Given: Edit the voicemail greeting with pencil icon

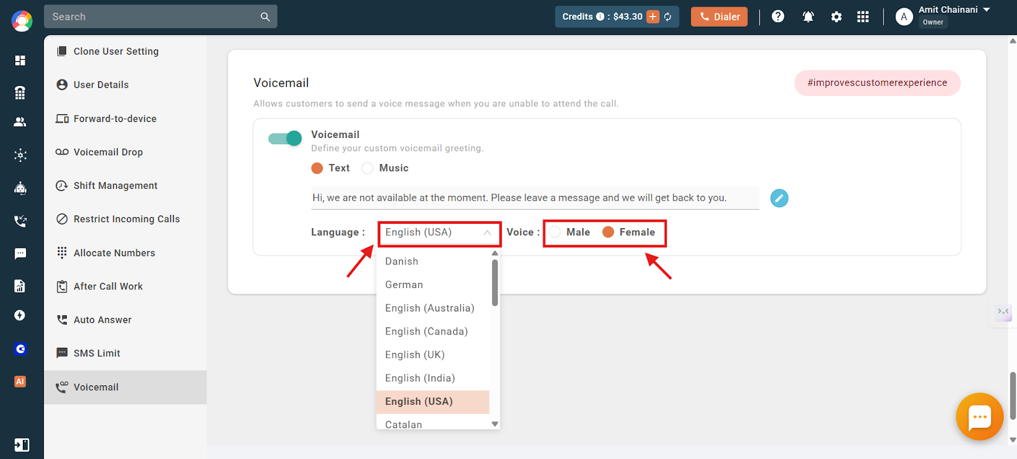Looking at the screenshot, I should click(x=779, y=198).
